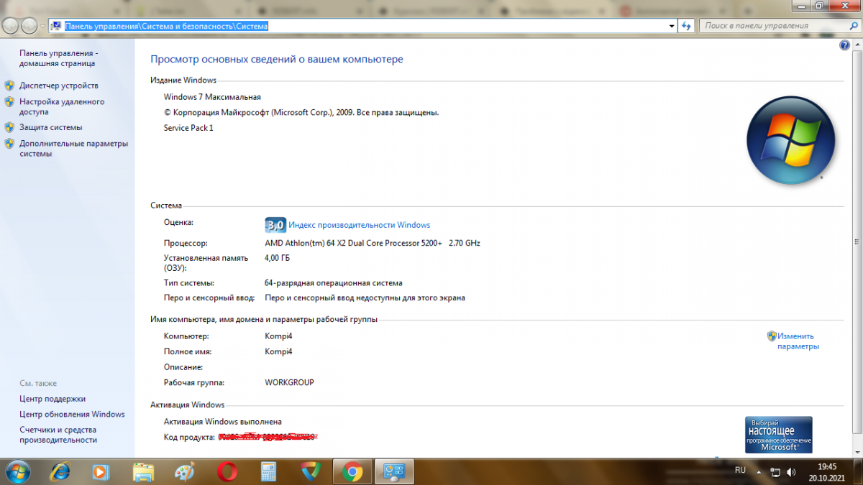
Task: Expand the address bar history dropdown arrow
Action: [671, 26]
